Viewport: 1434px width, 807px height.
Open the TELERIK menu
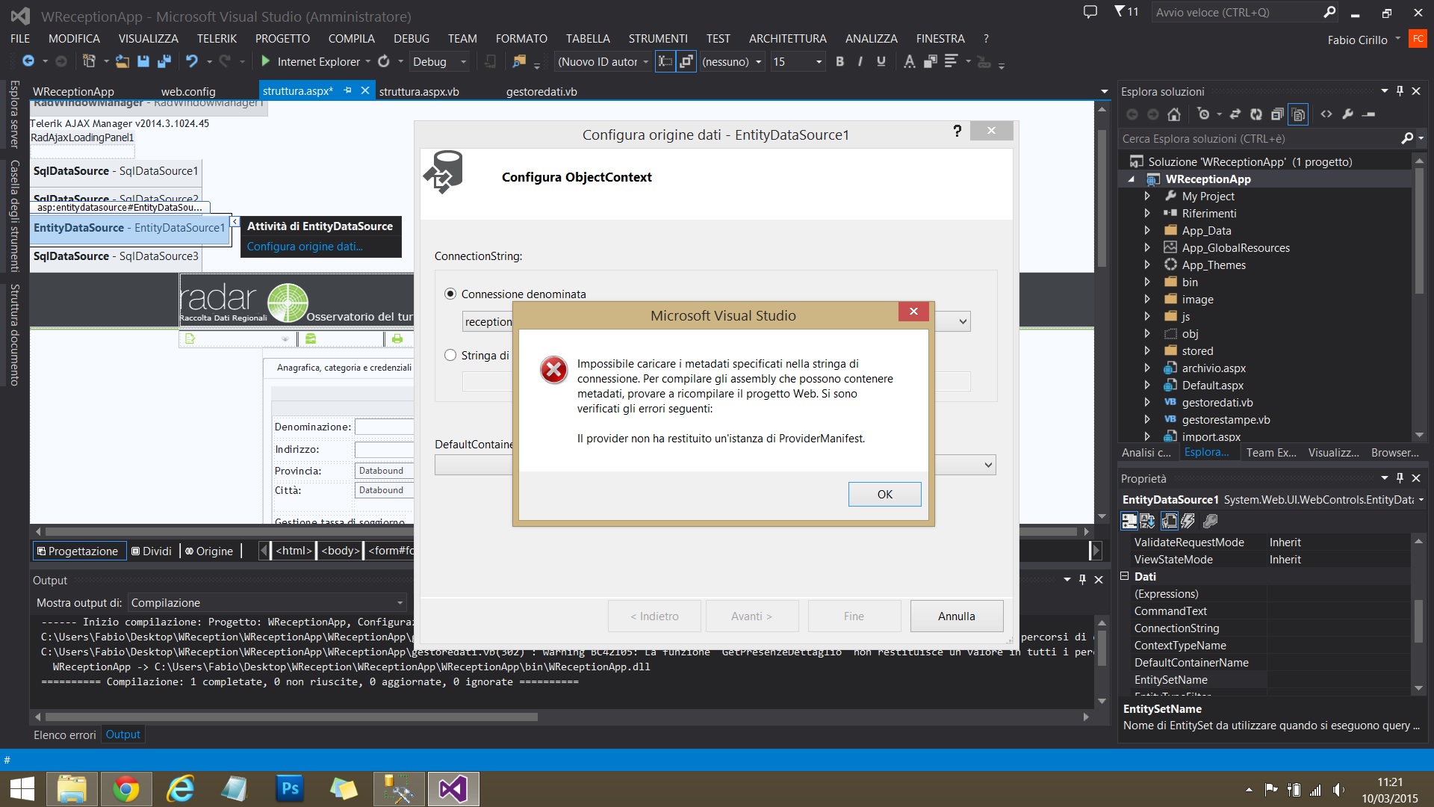[x=217, y=38]
